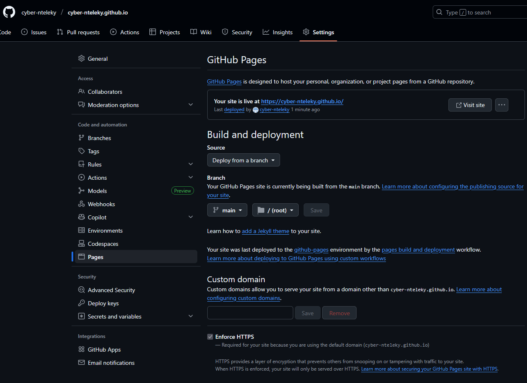The width and height of the screenshot is (527, 383).
Task: Expand Moderation options in sidebar
Action: point(191,105)
